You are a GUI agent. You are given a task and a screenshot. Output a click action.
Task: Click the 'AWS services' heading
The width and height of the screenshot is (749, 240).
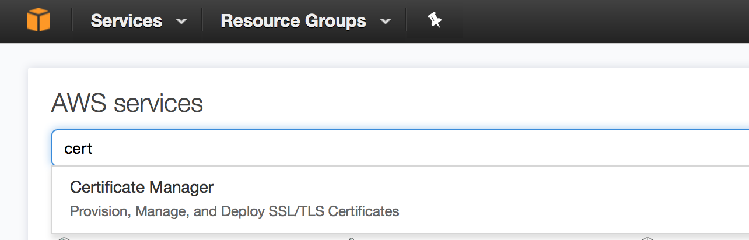pyautogui.click(x=127, y=104)
